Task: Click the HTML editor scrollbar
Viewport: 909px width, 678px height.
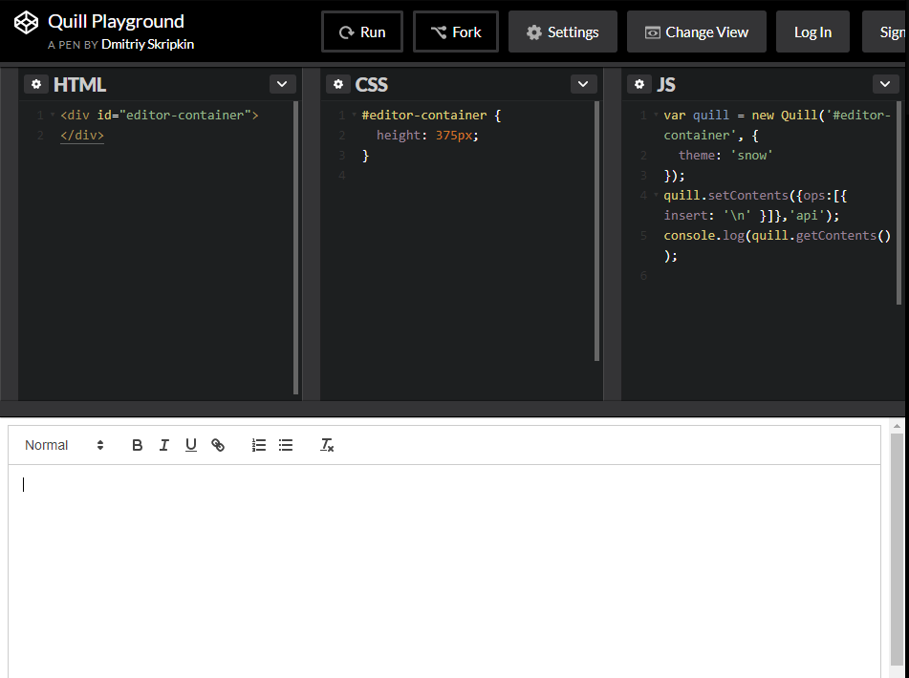Action: [295, 248]
